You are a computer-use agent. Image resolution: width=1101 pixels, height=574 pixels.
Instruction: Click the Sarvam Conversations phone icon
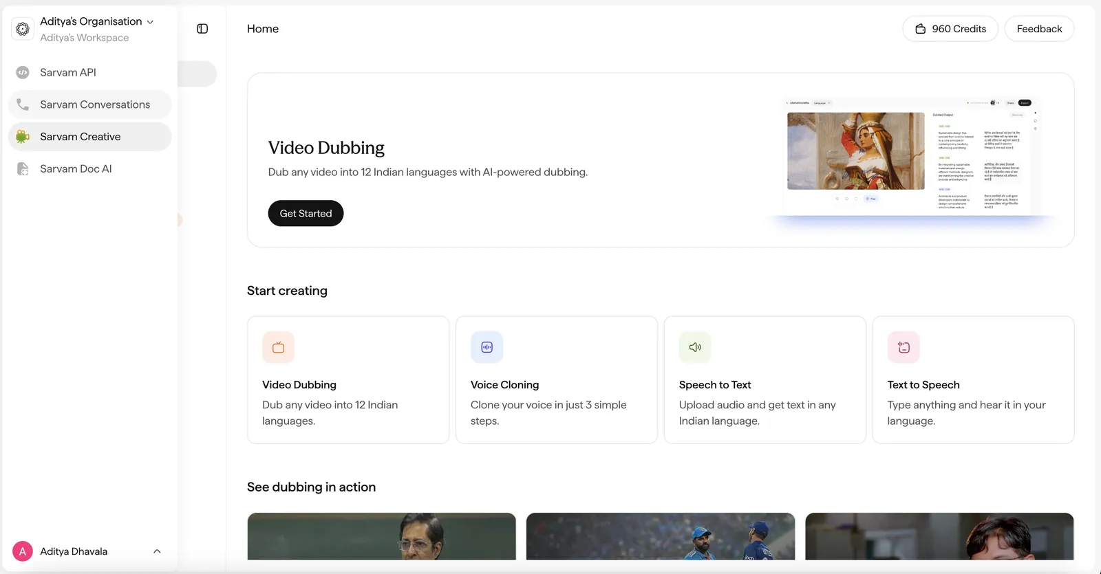click(x=23, y=104)
